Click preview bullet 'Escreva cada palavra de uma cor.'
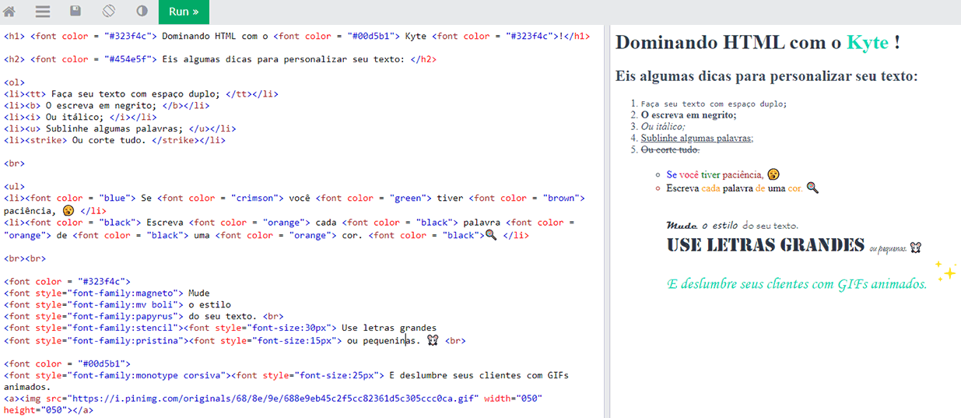Viewport: 961px width, 418px height. point(735,188)
